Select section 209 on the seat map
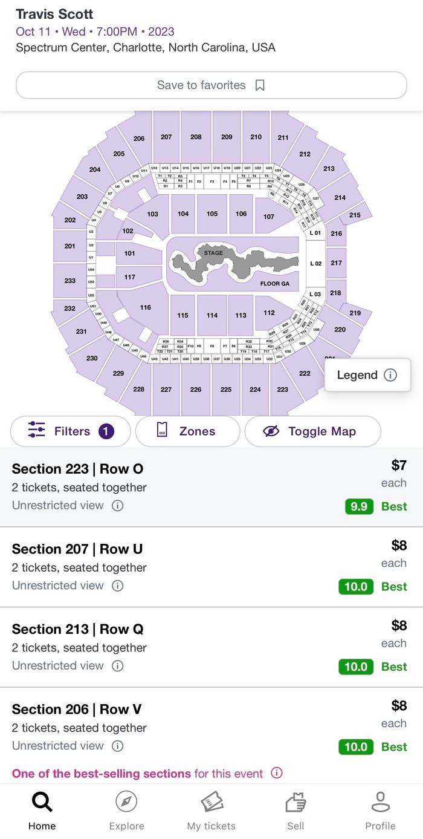This screenshot has width=423, height=839. [x=227, y=137]
